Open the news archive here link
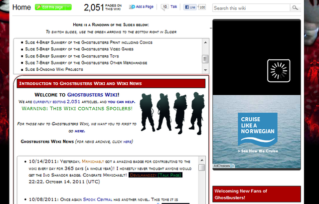 pos(128,142)
